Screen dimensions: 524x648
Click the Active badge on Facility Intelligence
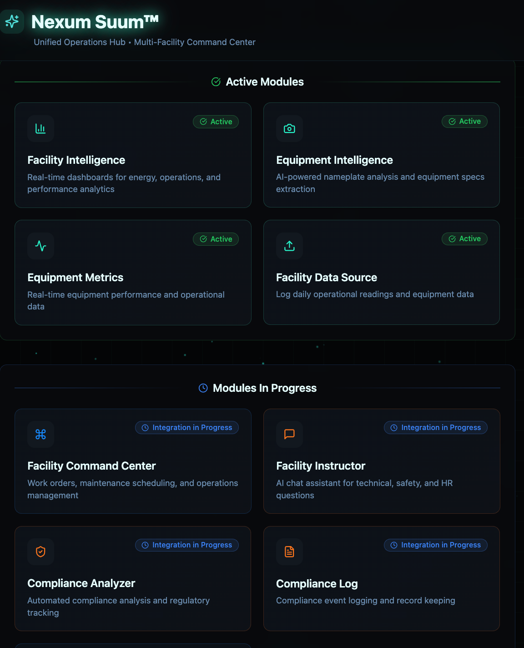(x=216, y=122)
